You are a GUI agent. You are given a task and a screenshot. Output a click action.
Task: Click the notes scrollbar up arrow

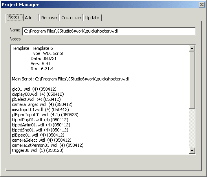coord(192,48)
